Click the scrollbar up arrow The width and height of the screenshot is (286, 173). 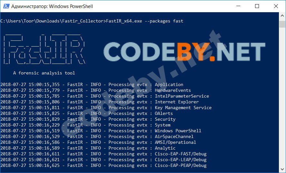[x=282, y=16]
